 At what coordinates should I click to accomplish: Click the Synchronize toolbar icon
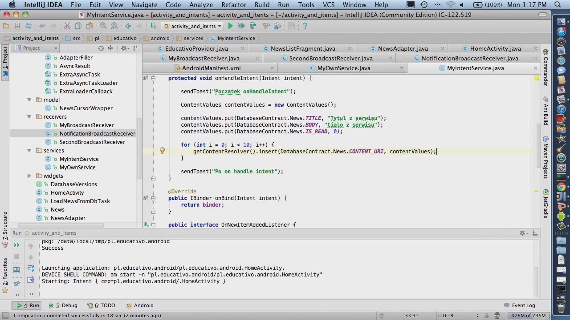click(28, 26)
